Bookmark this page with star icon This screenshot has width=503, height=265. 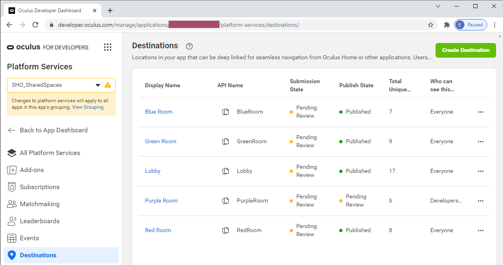(x=431, y=25)
